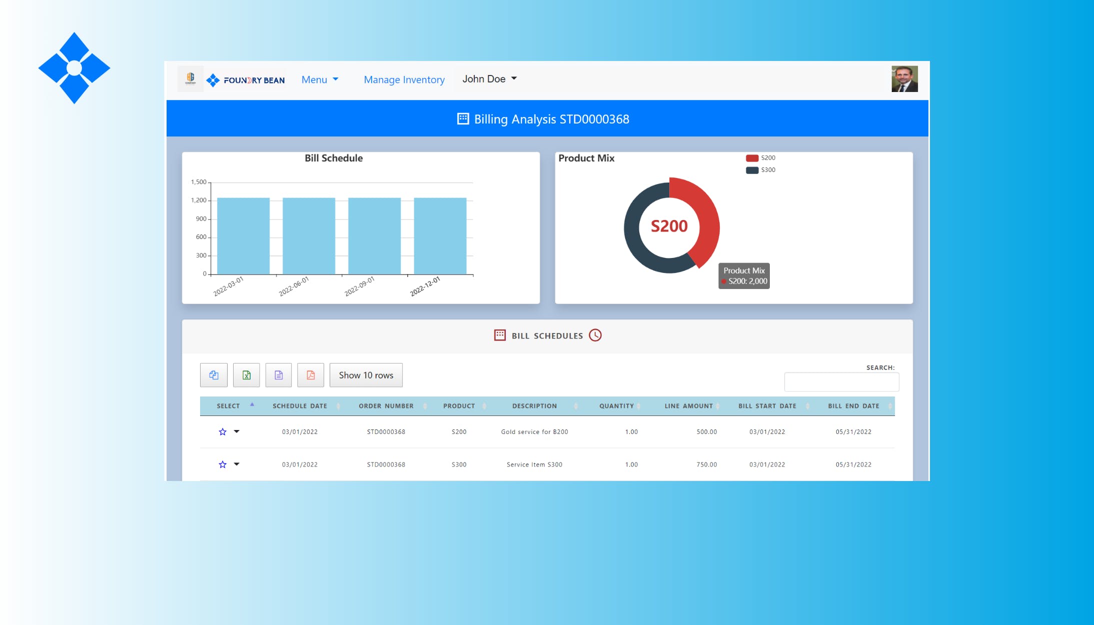Export table as PDF
The height and width of the screenshot is (625, 1094).
(x=311, y=375)
